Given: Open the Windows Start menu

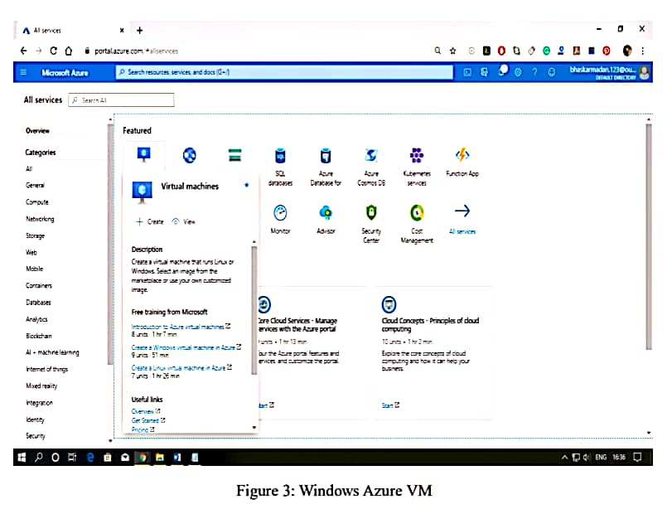Looking at the screenshot, I should 22,458.
